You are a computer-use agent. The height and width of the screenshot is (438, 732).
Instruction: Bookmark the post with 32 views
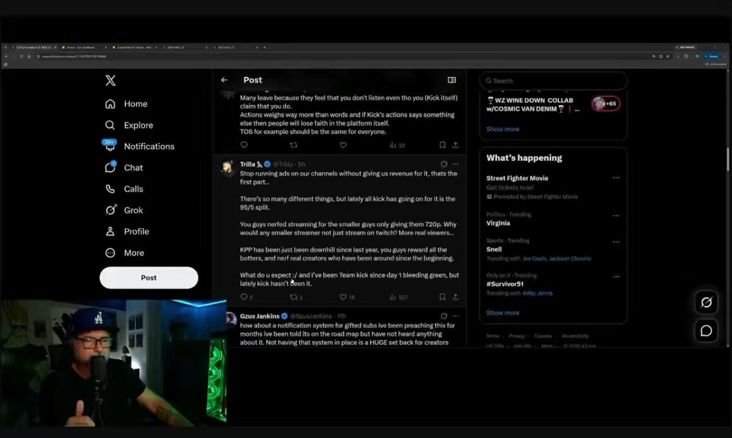point(442,145)
